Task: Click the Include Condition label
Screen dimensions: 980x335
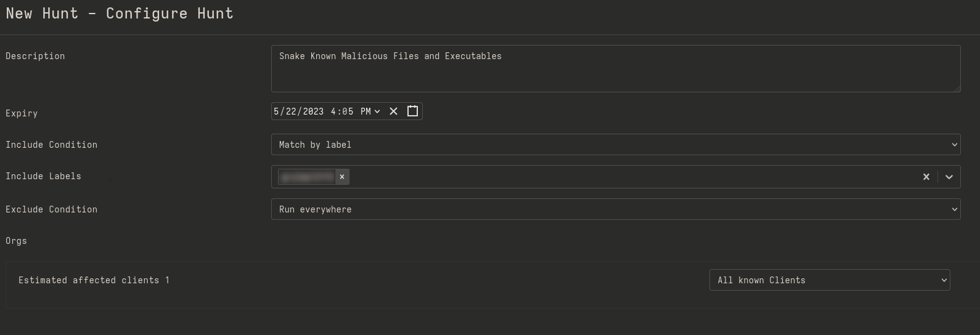Action: (x=51, y=145)
